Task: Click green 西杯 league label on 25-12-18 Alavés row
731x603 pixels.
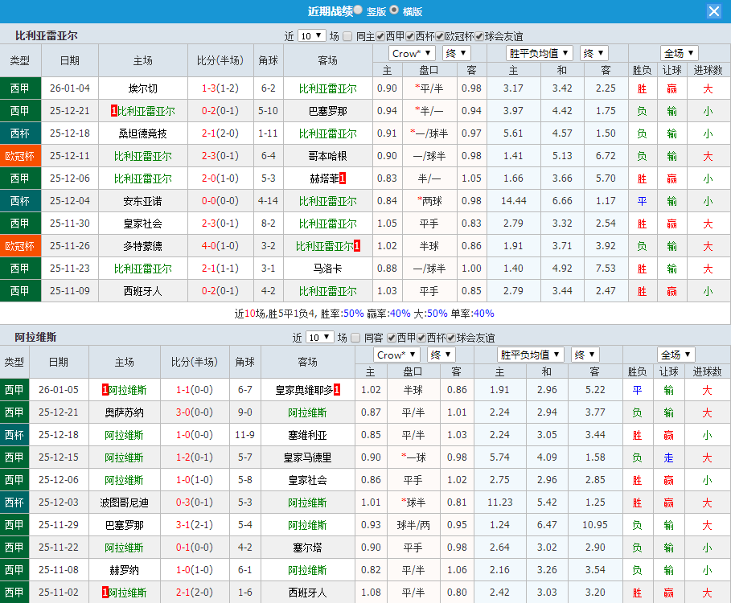Action: click(x=14, y=434)
